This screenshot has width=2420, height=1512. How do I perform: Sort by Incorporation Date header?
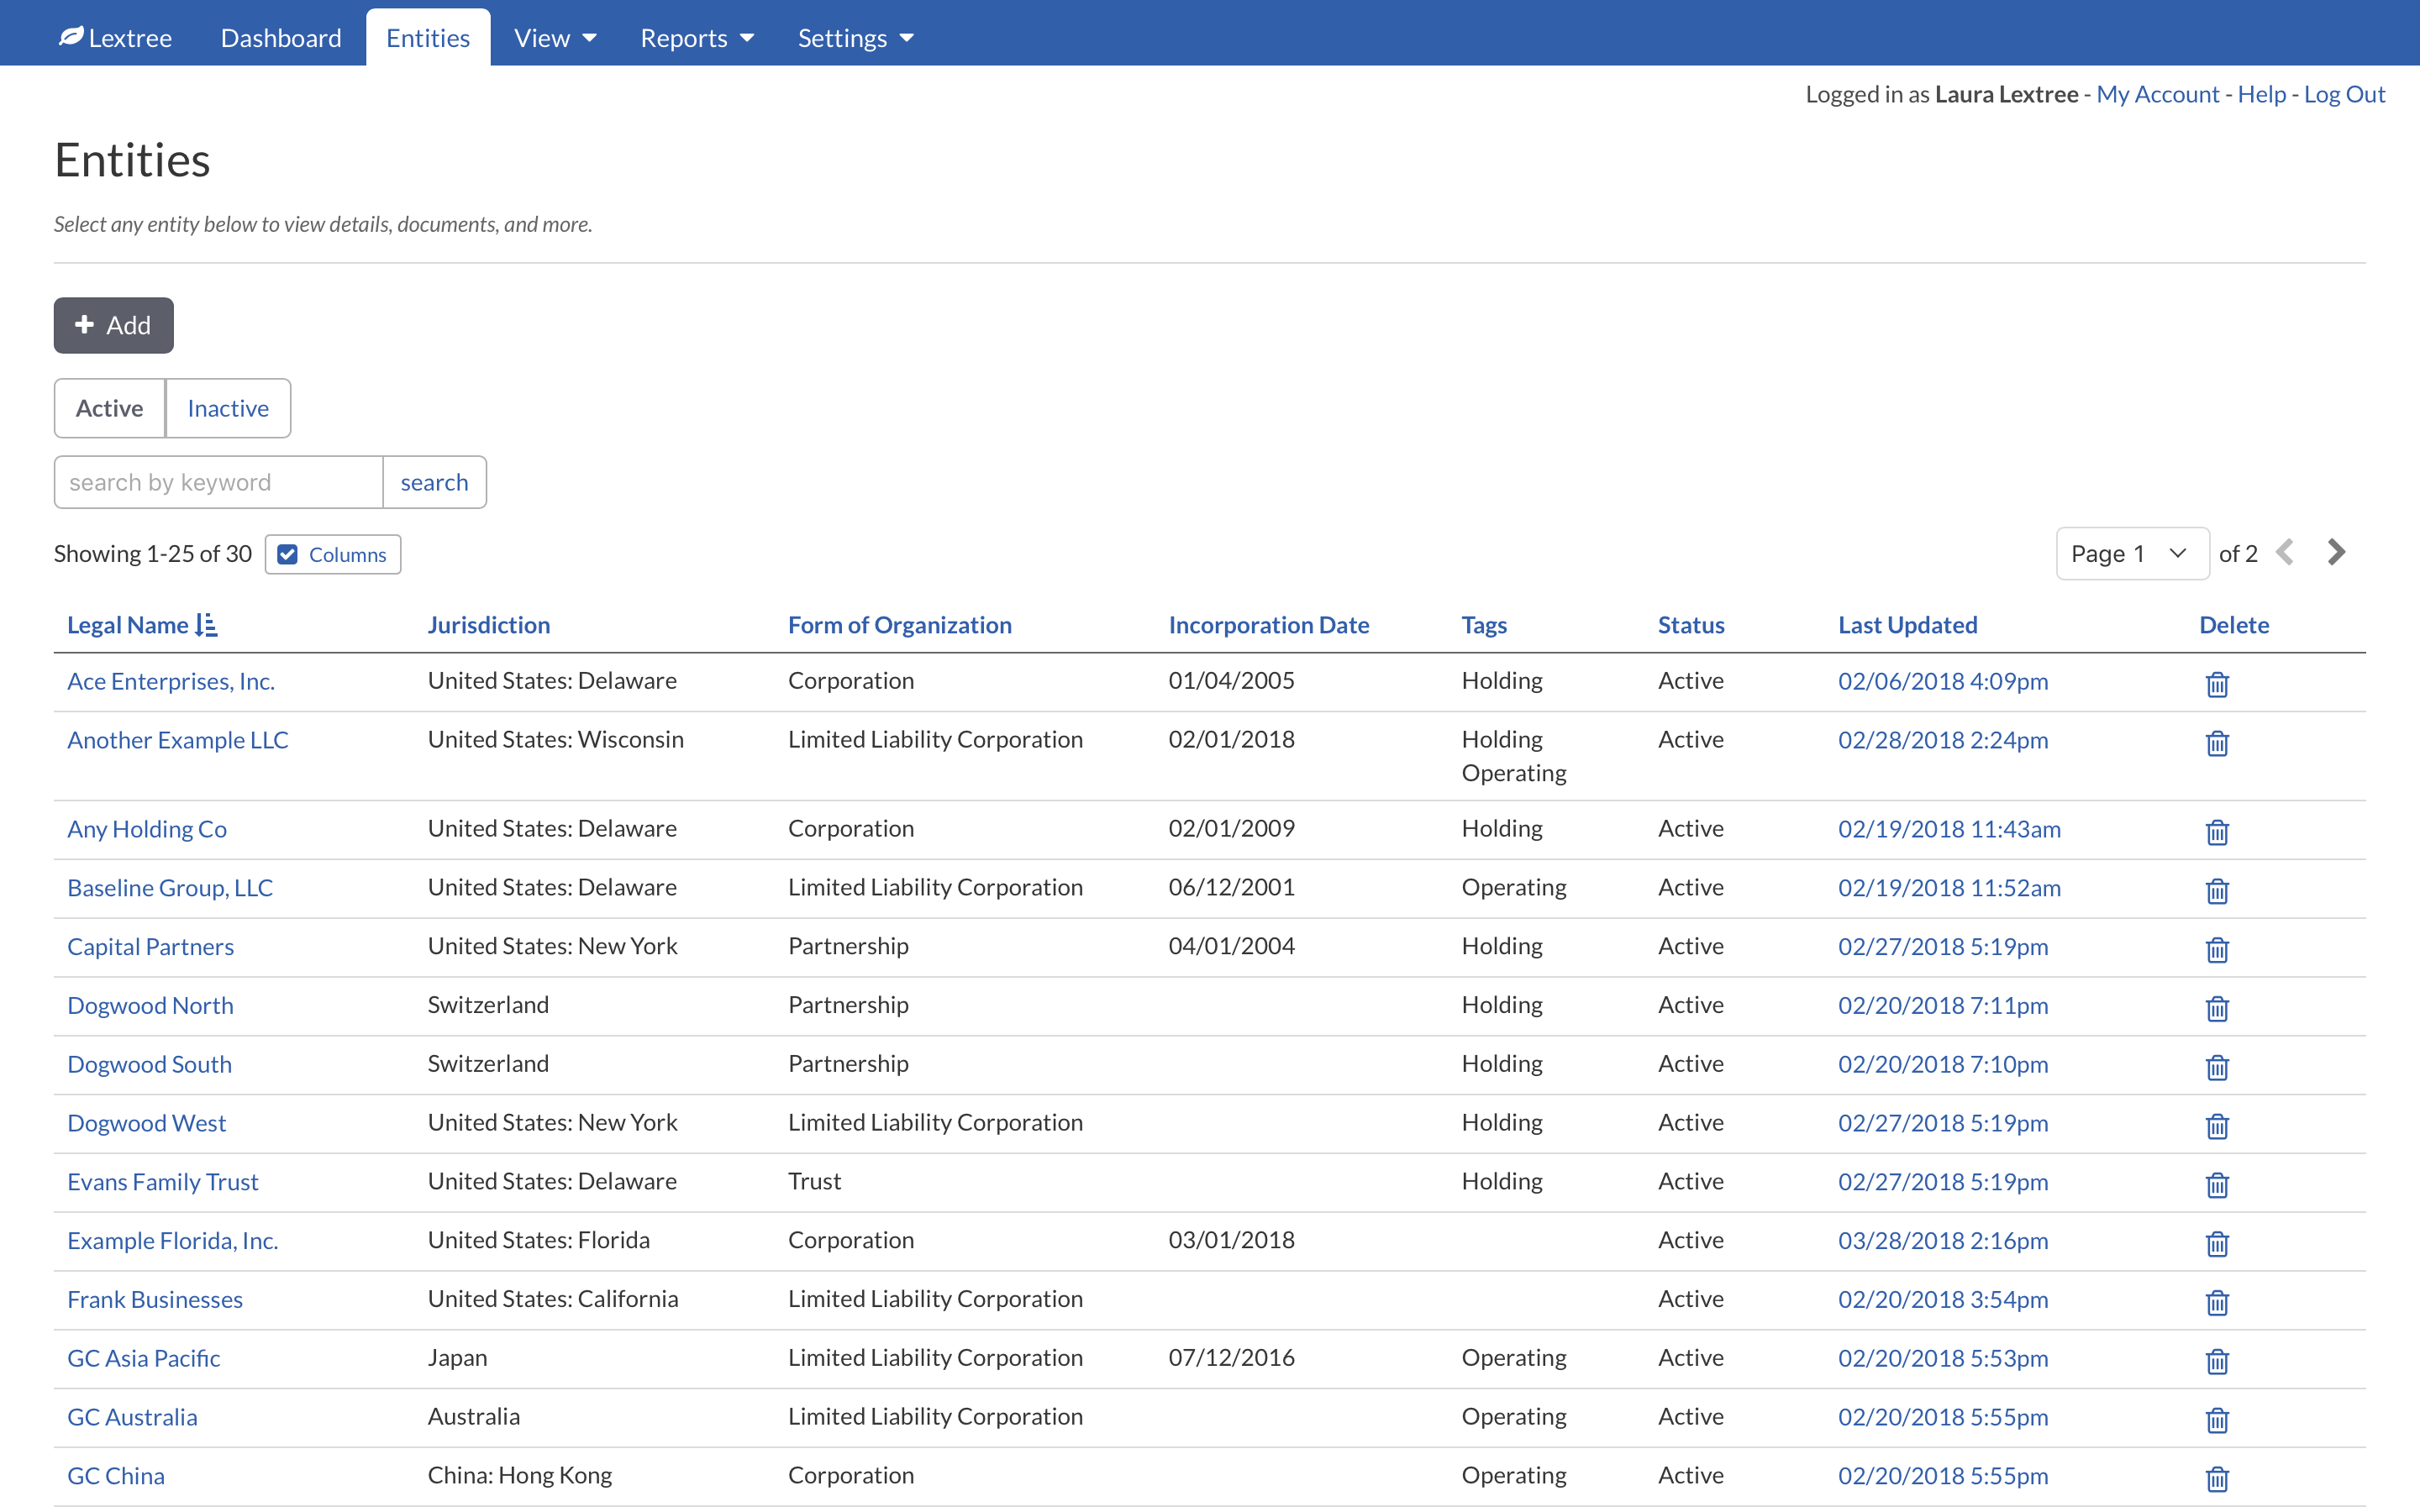[x=1269, y=625]
